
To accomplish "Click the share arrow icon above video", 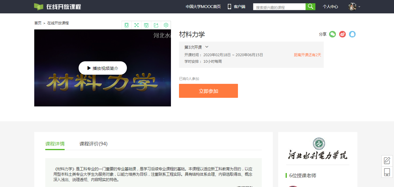I will [x=156, y=25].
